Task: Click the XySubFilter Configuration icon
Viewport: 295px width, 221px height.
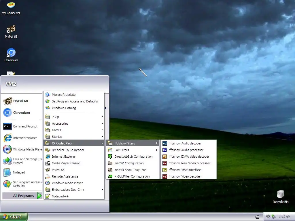Action: click(110, 176)
